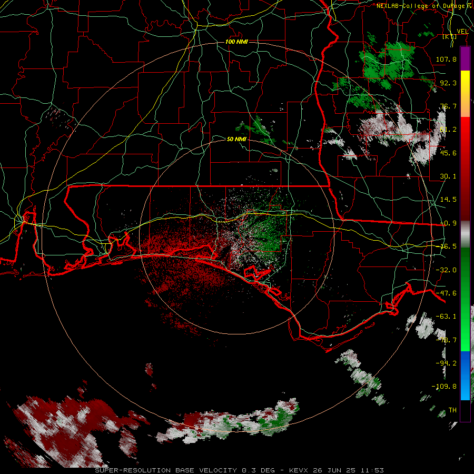This screenshot has height=474, width=474.
Task: Click the purple segment of the velocity color bar
Action: (465, 58)
